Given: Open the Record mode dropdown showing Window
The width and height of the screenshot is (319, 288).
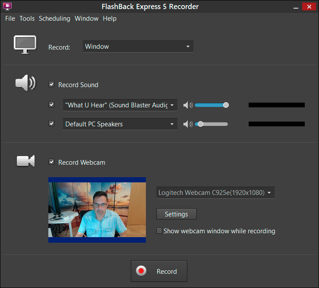Looking at the screenshot, I should [138, 47].
